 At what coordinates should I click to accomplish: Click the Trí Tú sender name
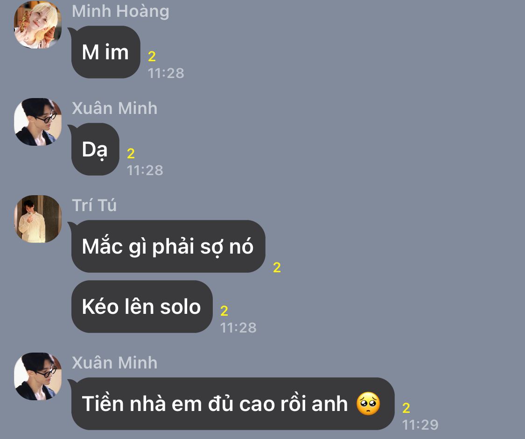(94, 205)
